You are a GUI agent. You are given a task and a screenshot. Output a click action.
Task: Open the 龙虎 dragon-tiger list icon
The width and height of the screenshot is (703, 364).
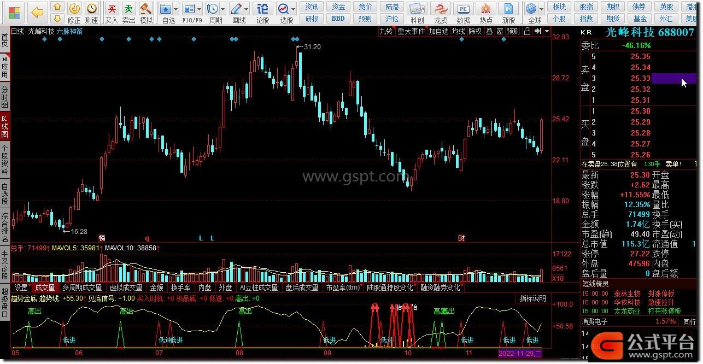pyautogui.click(x=440, y=13)
